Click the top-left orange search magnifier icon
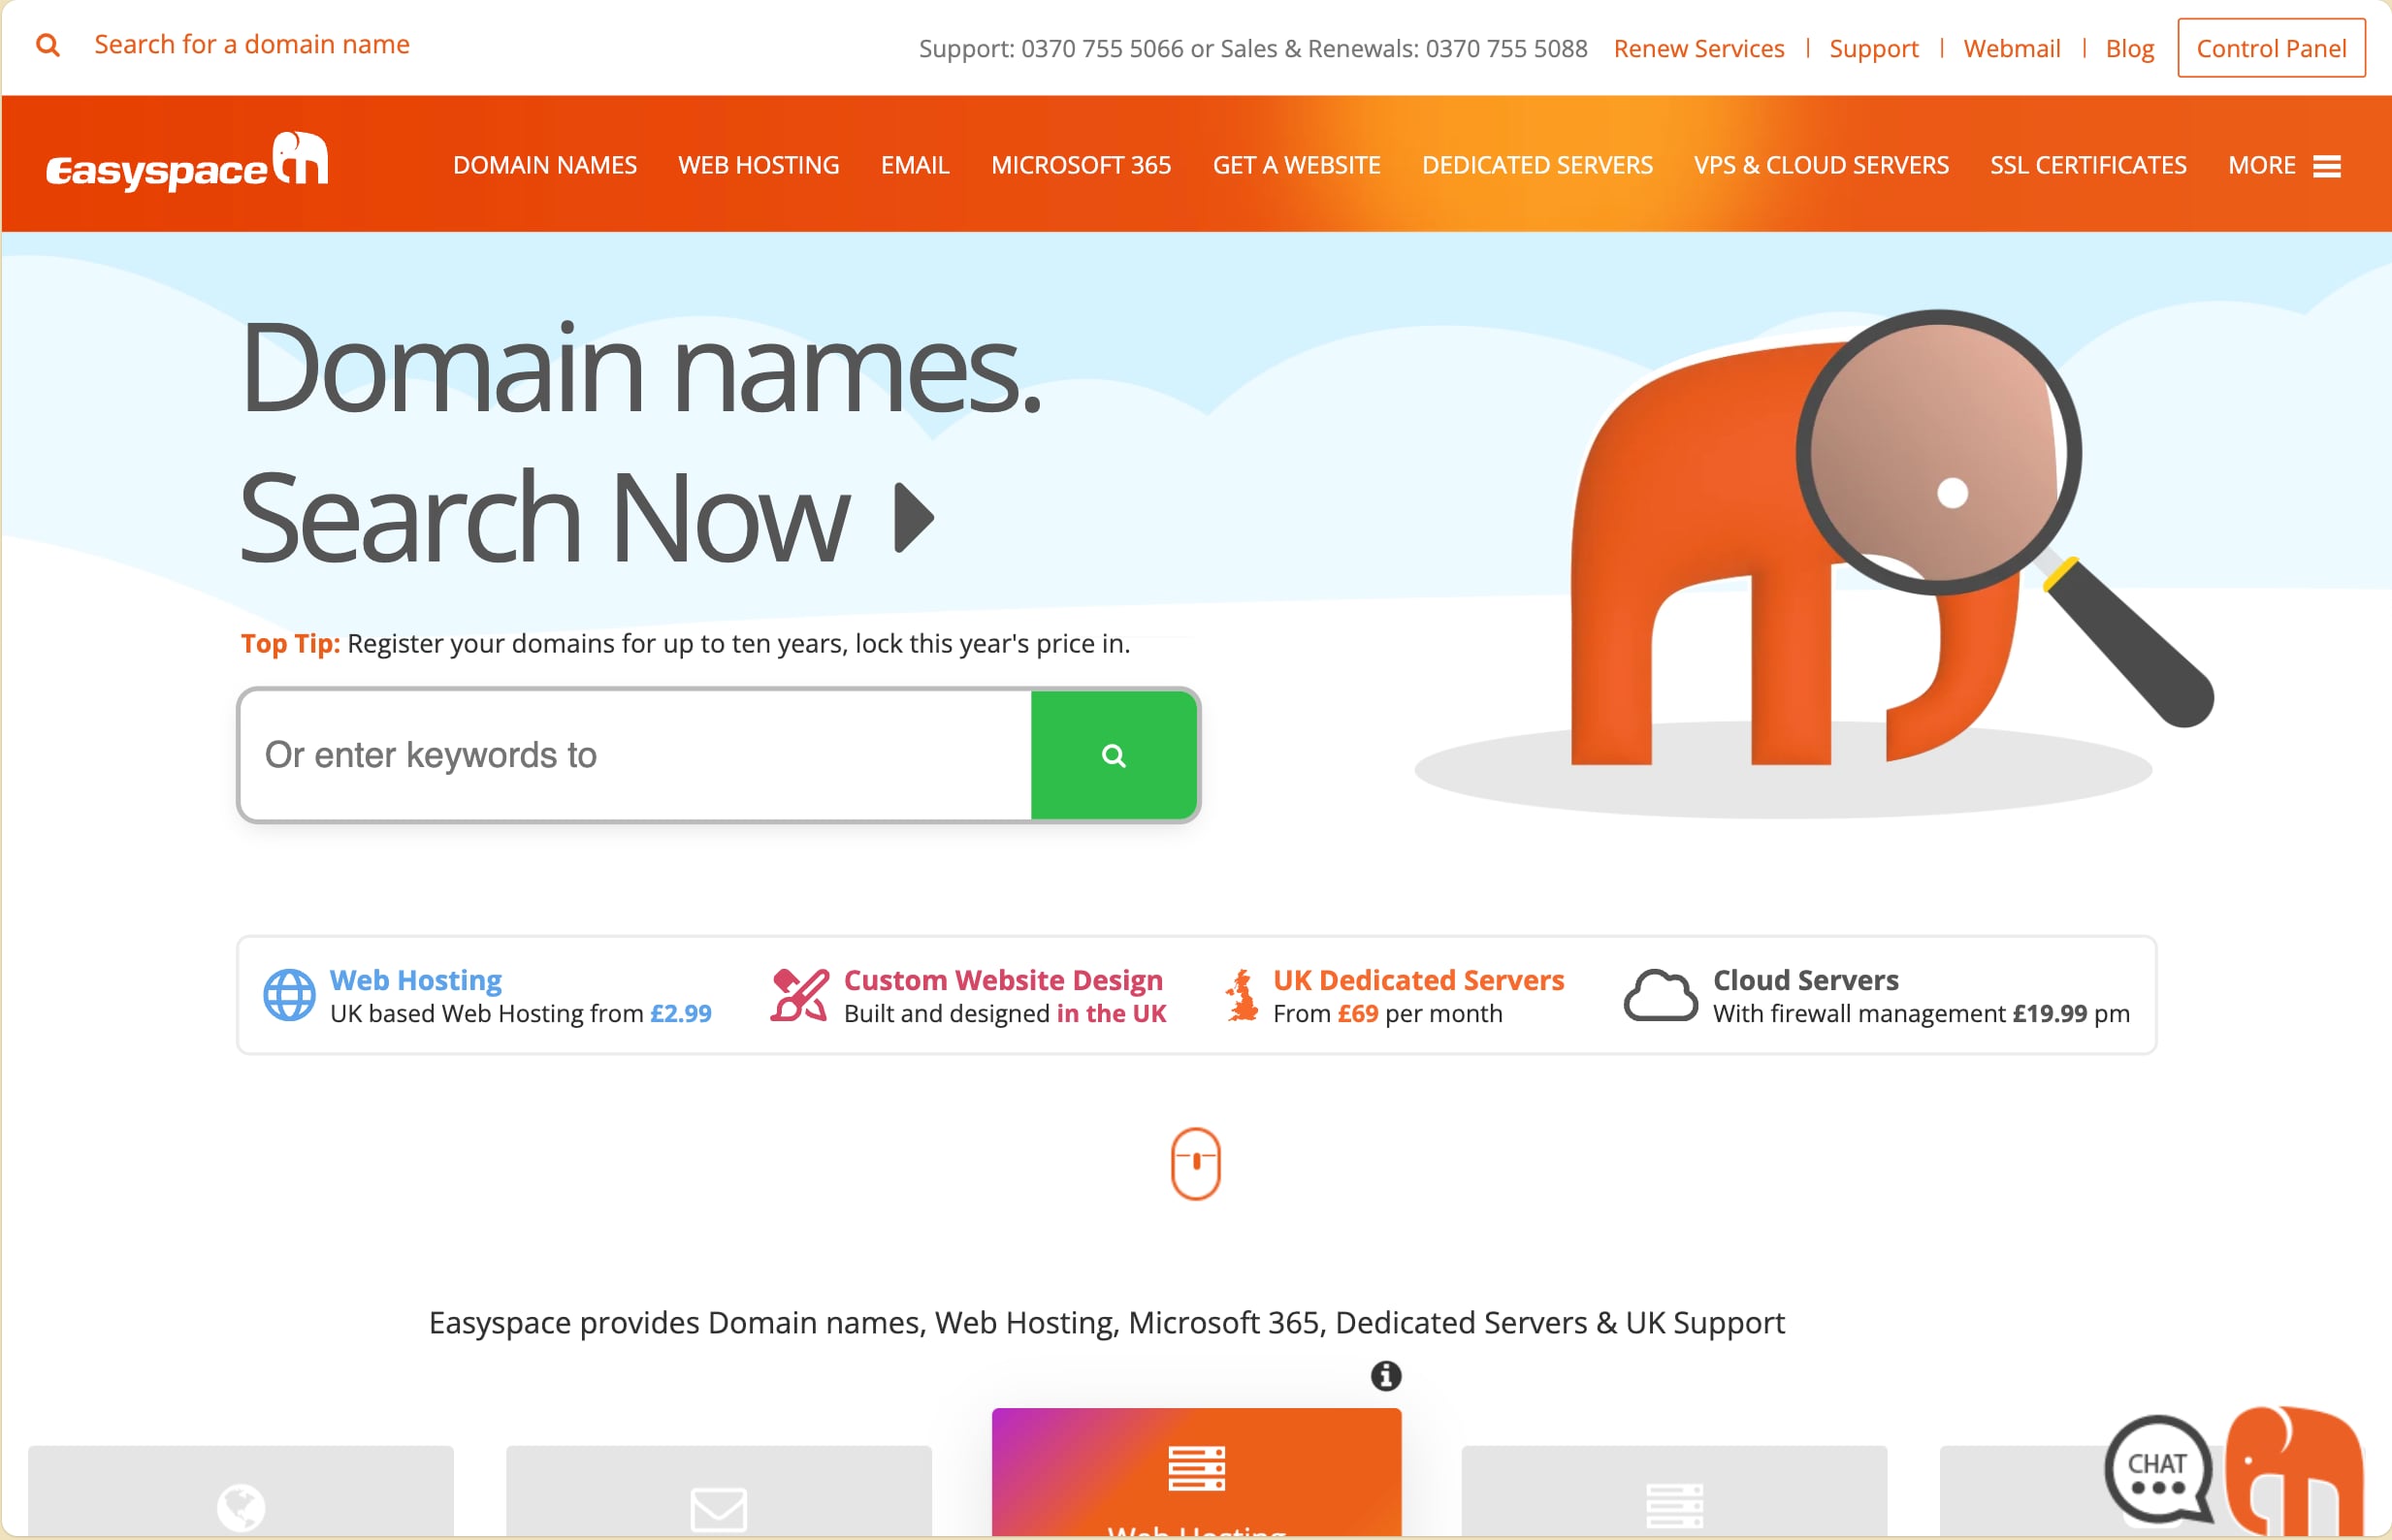Viewport: 2392px width, 1540px height. coord(48,45)
